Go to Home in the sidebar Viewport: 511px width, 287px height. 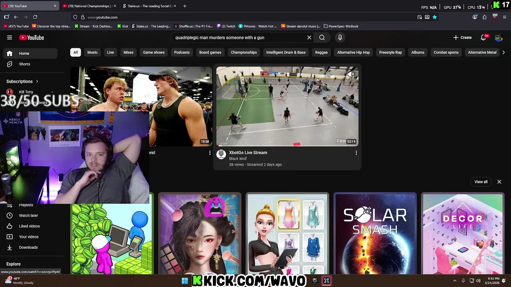[30, 53]
